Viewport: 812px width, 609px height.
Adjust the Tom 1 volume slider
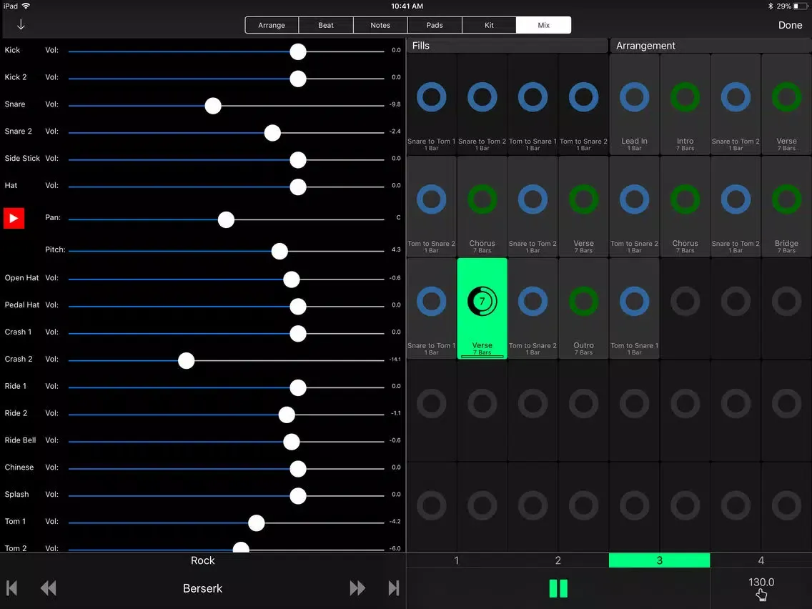[x=257, y=523]
